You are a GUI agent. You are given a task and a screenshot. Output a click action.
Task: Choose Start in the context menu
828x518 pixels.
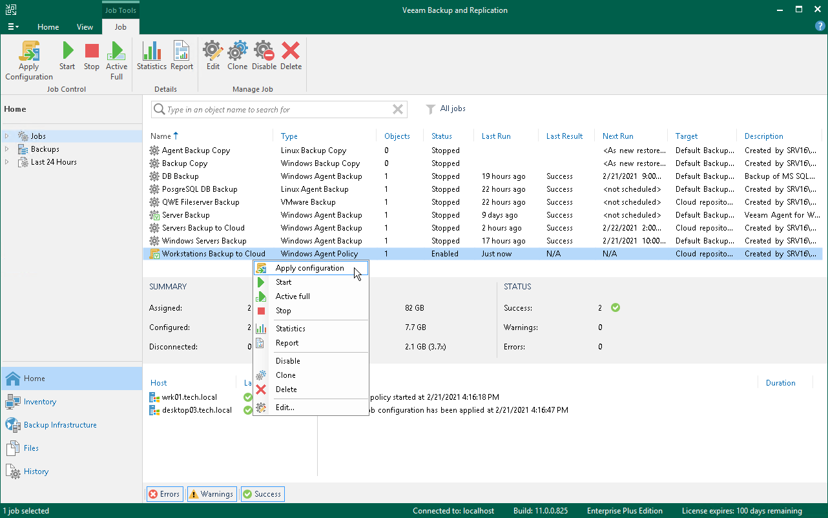pyautogui.click(x=310, y=282)
